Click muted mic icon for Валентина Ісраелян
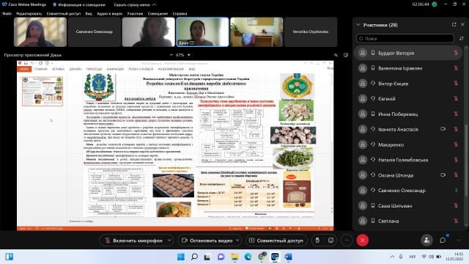Screen dimensions: 469x264 456,68
